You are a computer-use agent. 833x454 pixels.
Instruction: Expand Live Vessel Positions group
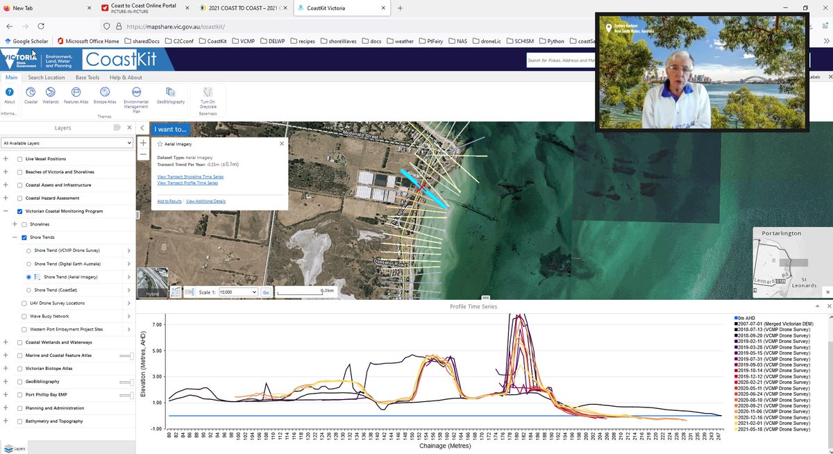point(6,159)
